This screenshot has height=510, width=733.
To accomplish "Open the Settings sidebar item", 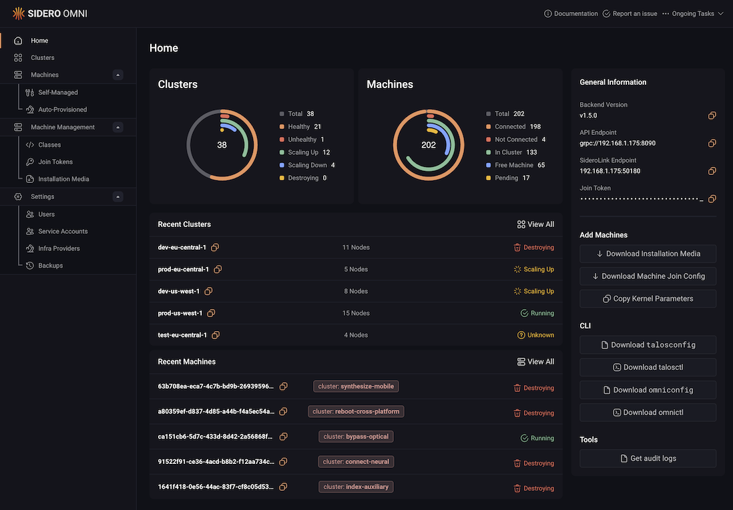I will point(43,197).
